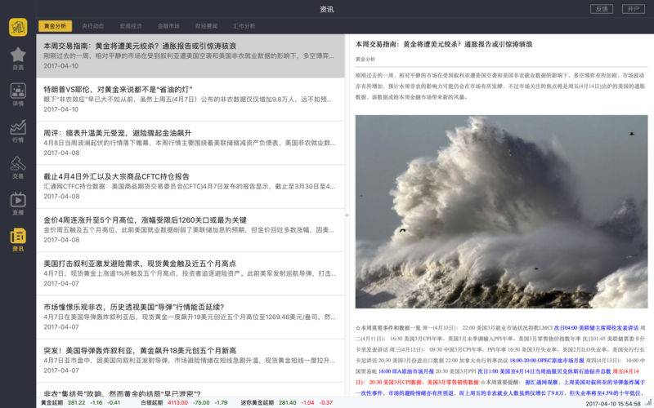This screenshot has width=654, height=408.
Task: Open article 特朗普VS耶伦 in list
Action: click(190, 100)
